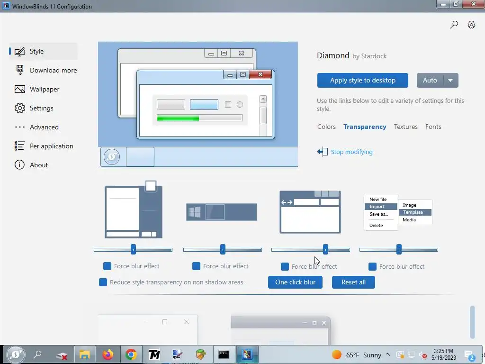Switch to the Fonts tab
485x364 pixels.
tap(433, 127)
